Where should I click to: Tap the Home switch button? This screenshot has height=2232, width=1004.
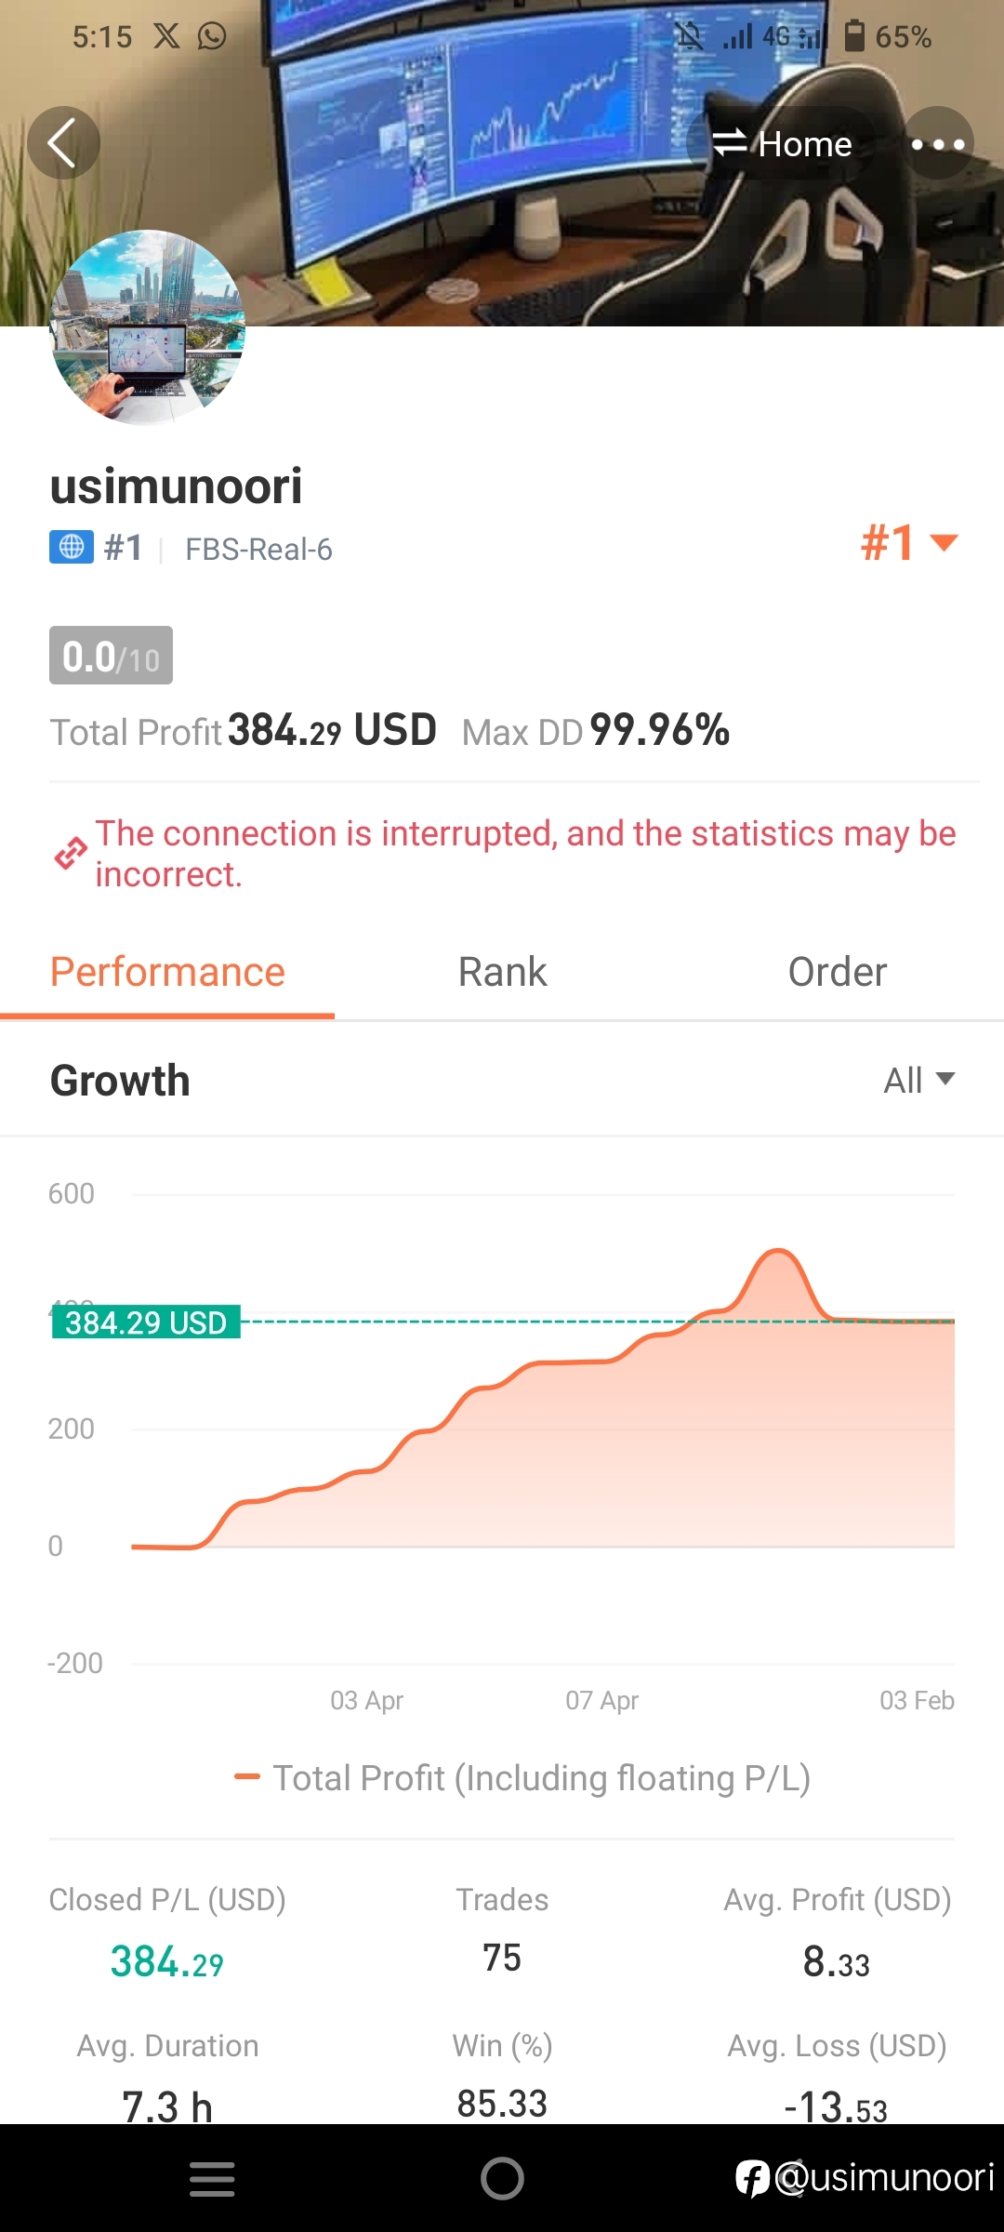point(781,143)
